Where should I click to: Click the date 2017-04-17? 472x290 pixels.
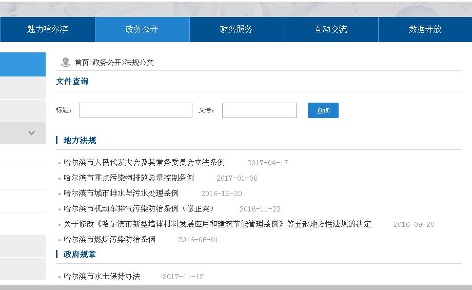pos(268,163)
